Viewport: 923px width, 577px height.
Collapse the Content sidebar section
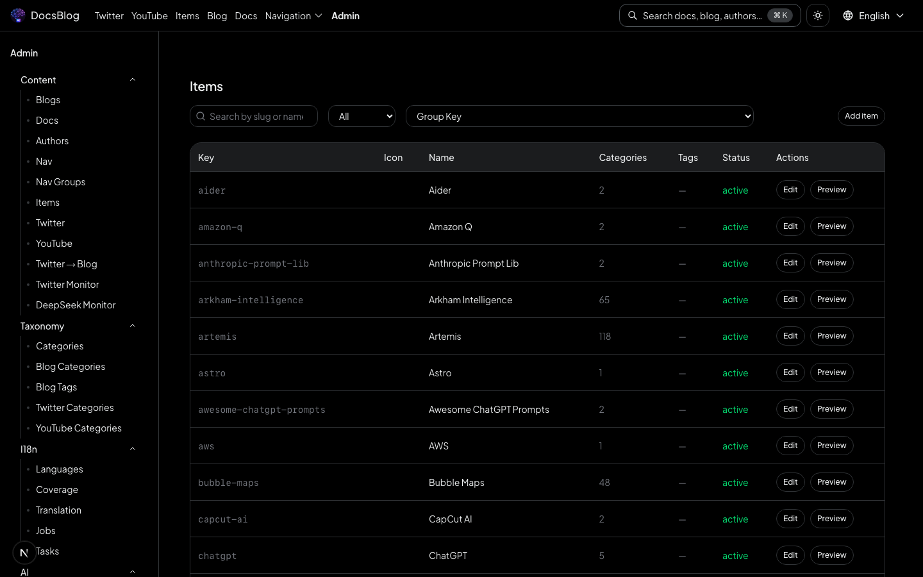tap(133, 80)
